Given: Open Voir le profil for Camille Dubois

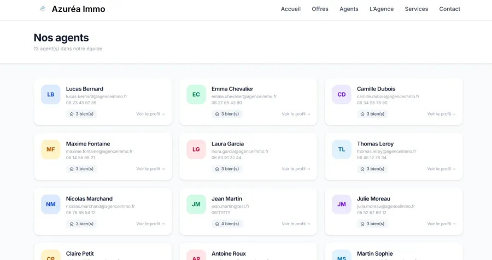Looking at the screenshot, I should tap(442, 114).
